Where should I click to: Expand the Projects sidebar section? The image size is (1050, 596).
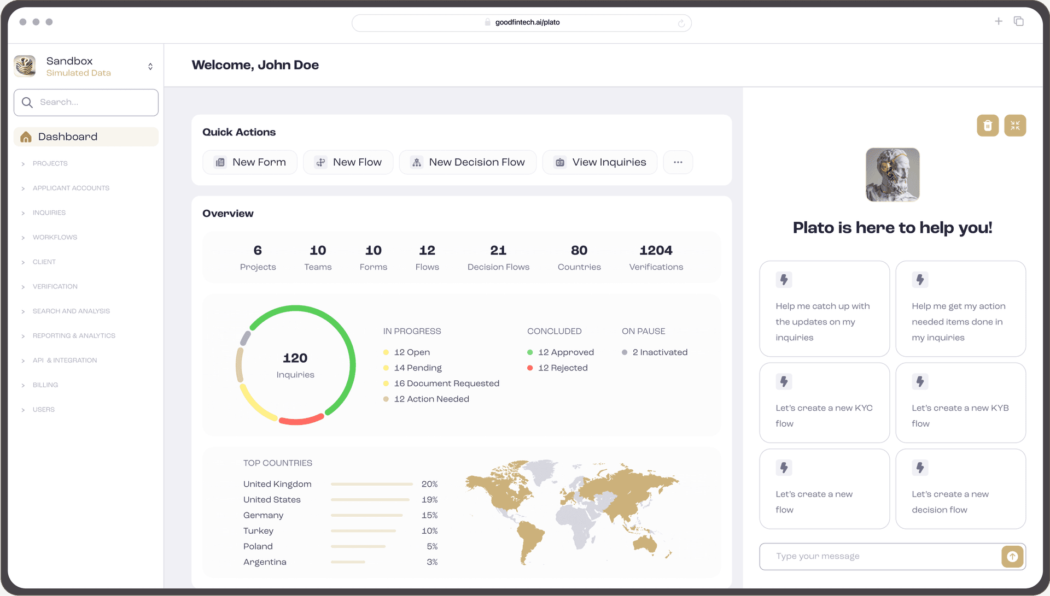tap(50, 163)
